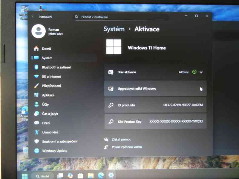The height and width of the screenshot is (179, 239).
Task: Select Bluetooth a zařízení category
Action: click(56, 67)
